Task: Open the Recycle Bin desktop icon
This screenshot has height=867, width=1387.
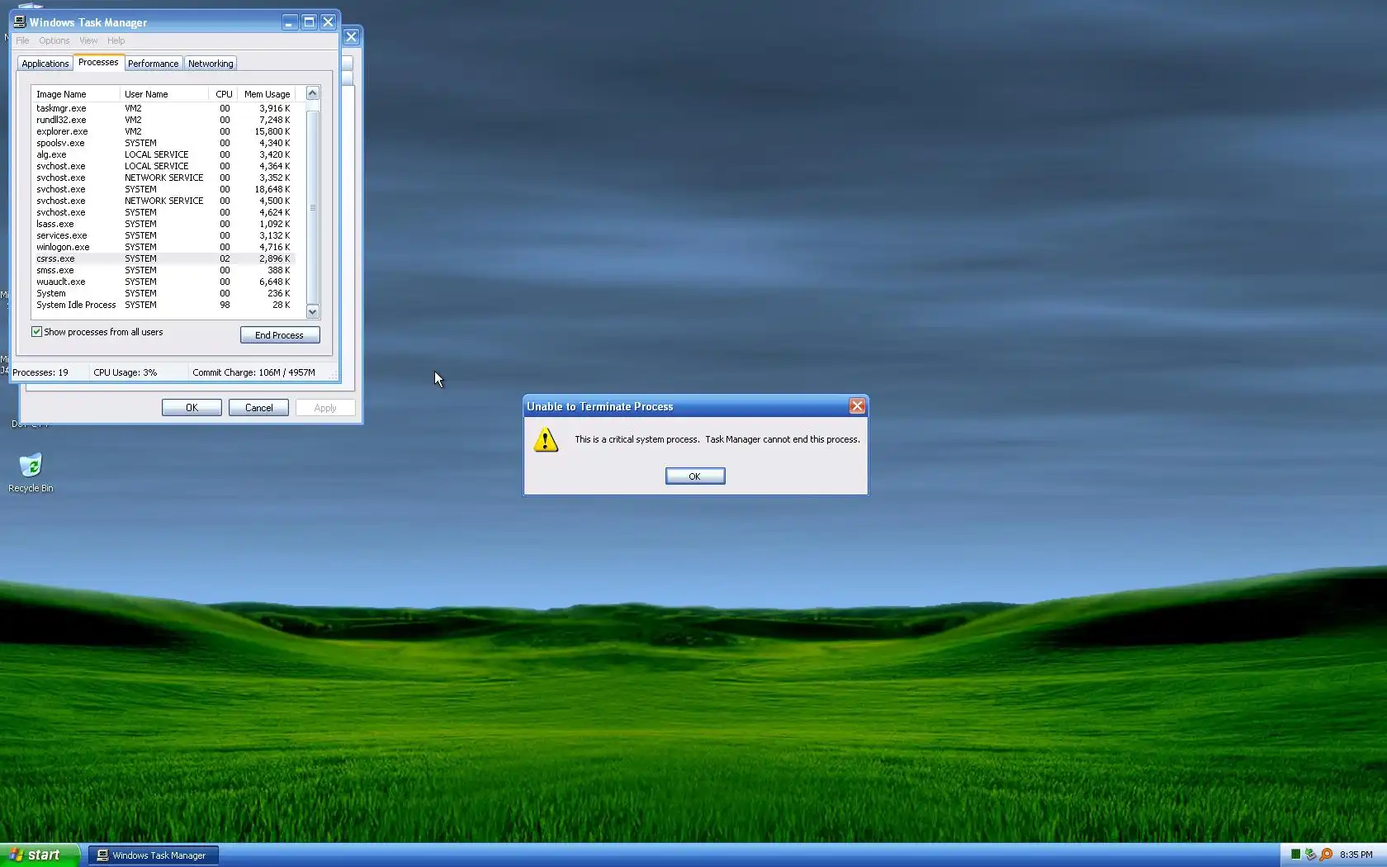Action: tap(31, 472)
